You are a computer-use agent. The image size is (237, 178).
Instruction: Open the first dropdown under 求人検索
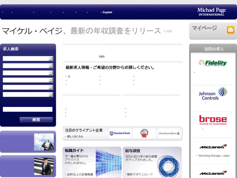tap(28, 58)
